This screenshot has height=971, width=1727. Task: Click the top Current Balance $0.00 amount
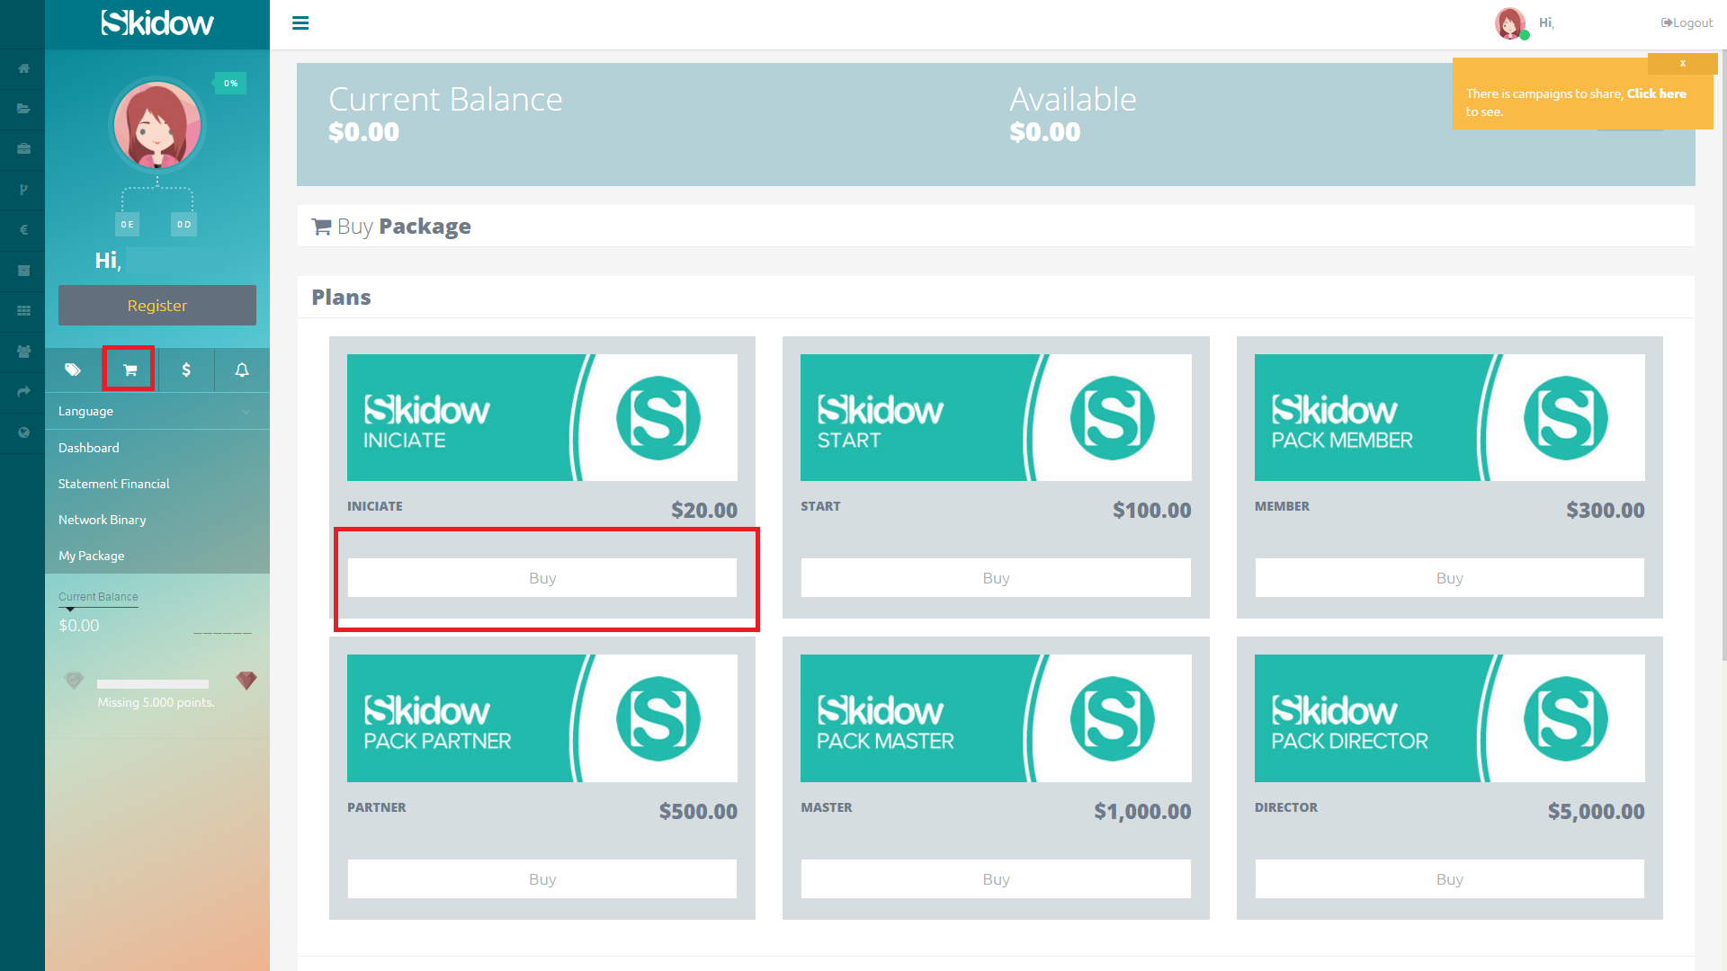click(363, 132)
